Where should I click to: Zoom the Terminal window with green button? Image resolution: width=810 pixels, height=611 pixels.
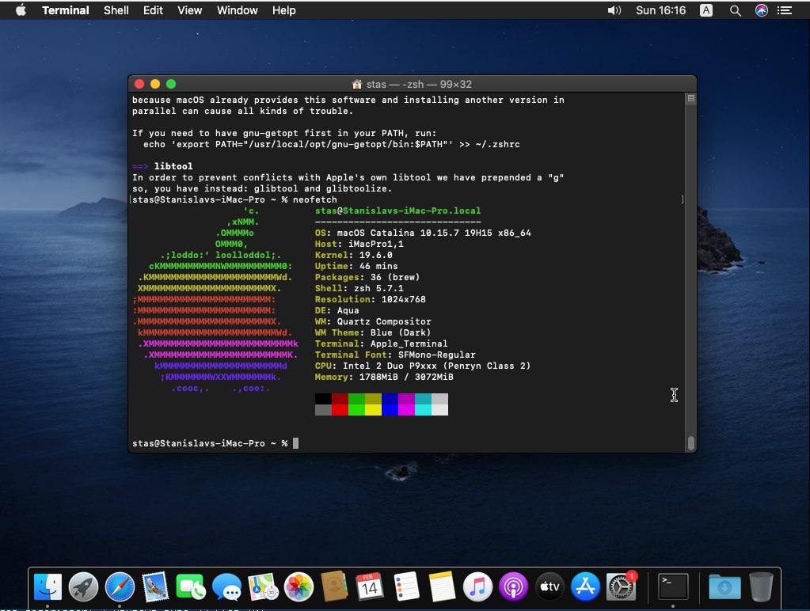click(x=171, y=84)
